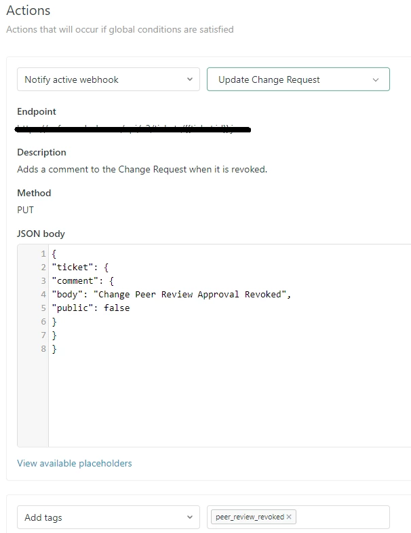
Task: Click chevron arrow of Update Change Request
Action: pyautogui.click(x=376, y=79)
